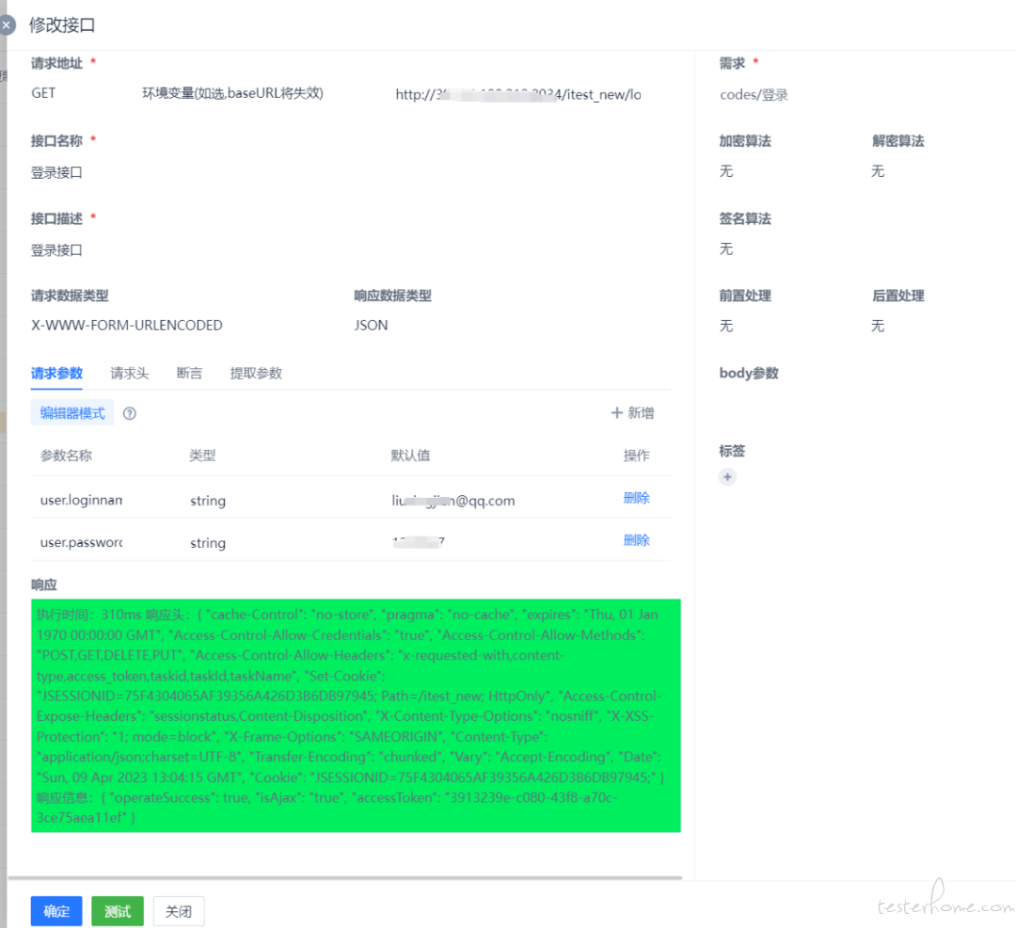
Task: Click the help question mark icon
Action: [130, 413]
